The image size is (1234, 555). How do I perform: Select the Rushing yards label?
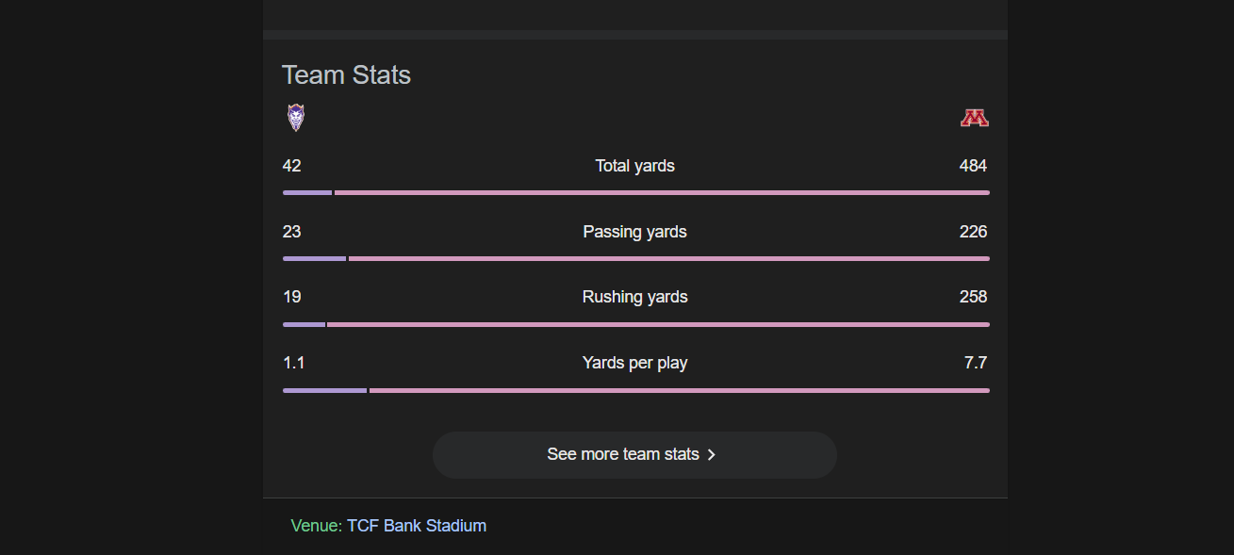click(634, 297)
